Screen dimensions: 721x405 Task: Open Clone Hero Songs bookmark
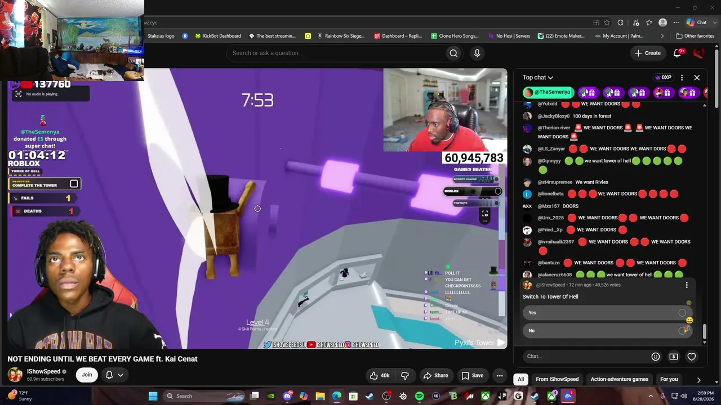455,36
